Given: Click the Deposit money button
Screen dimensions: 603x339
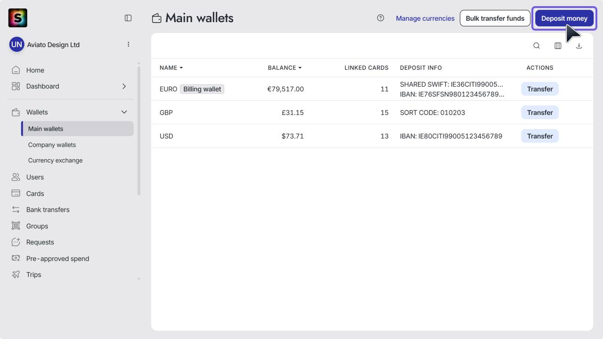Looking at the screenshot, I should coord(564,18).
